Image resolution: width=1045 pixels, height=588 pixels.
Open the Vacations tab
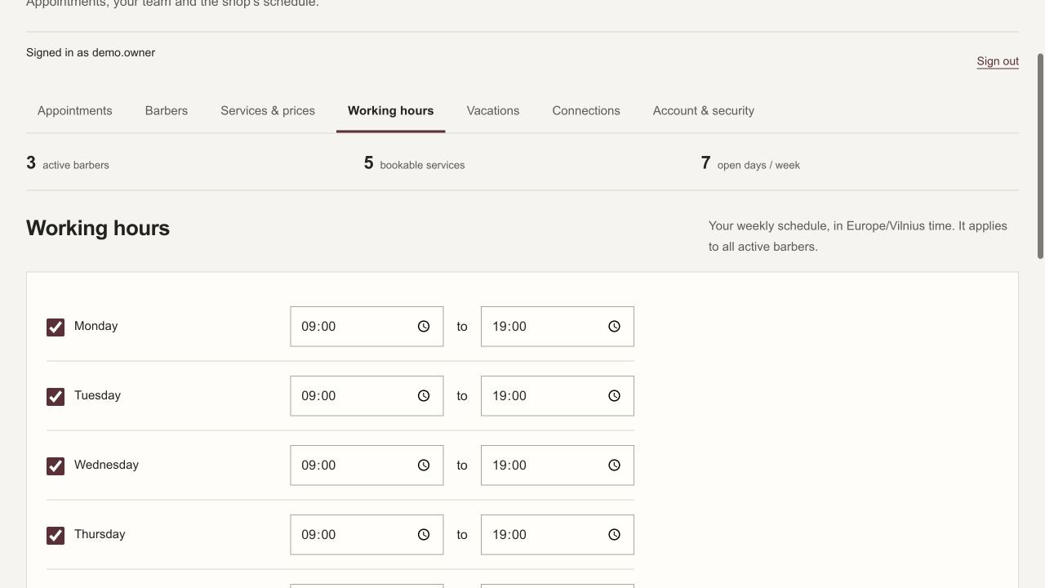point(493,111)
